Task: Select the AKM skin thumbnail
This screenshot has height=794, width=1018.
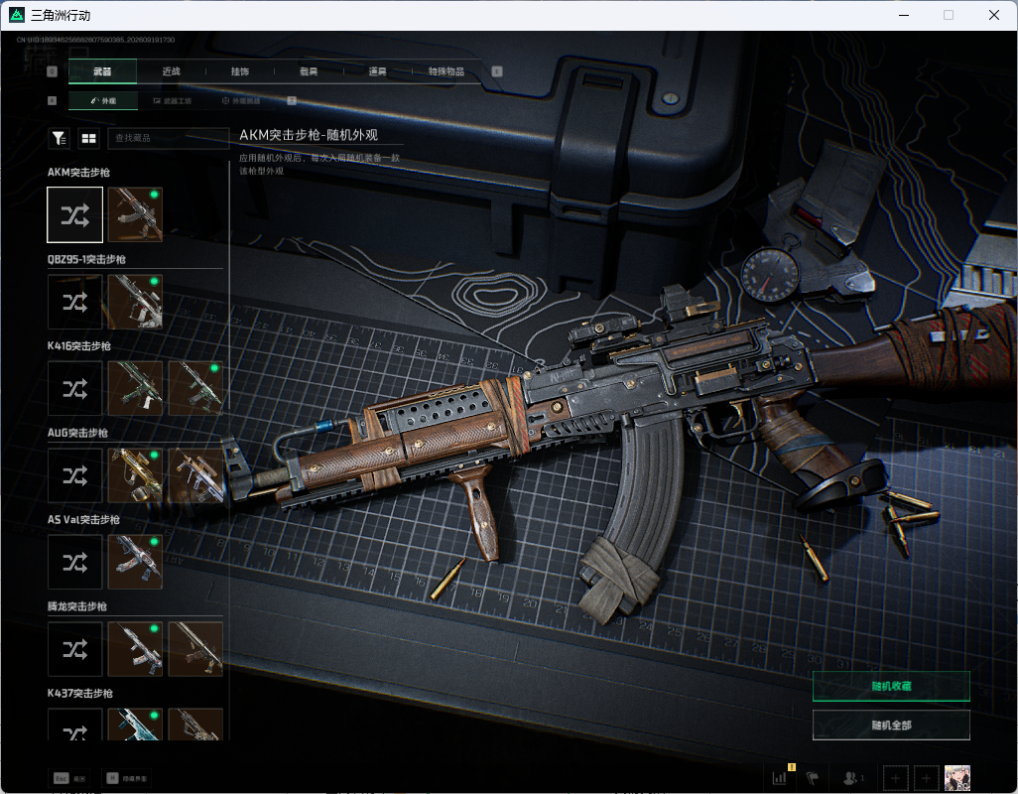Action: click(x=135, y=215)
